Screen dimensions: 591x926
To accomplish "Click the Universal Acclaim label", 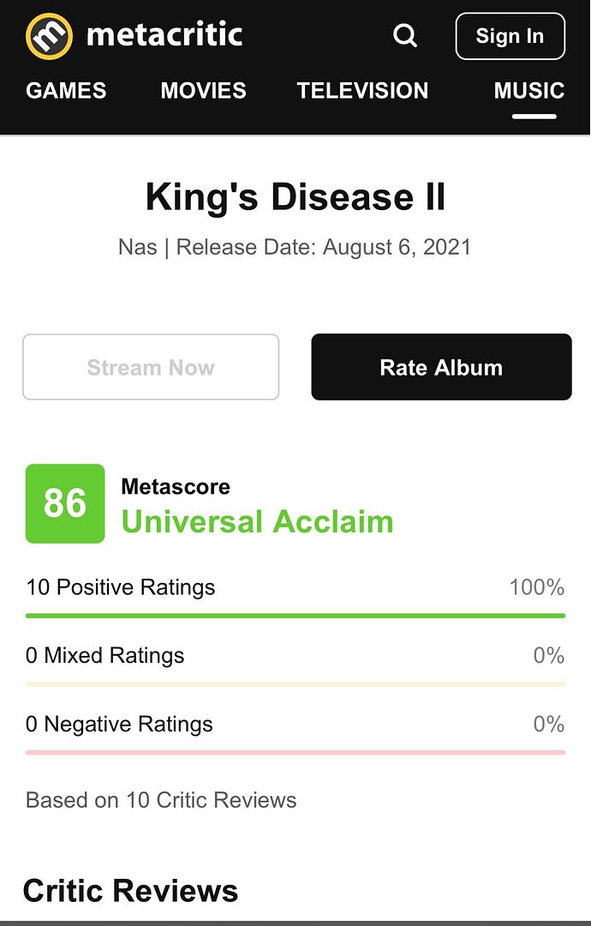I will (257, 521).
